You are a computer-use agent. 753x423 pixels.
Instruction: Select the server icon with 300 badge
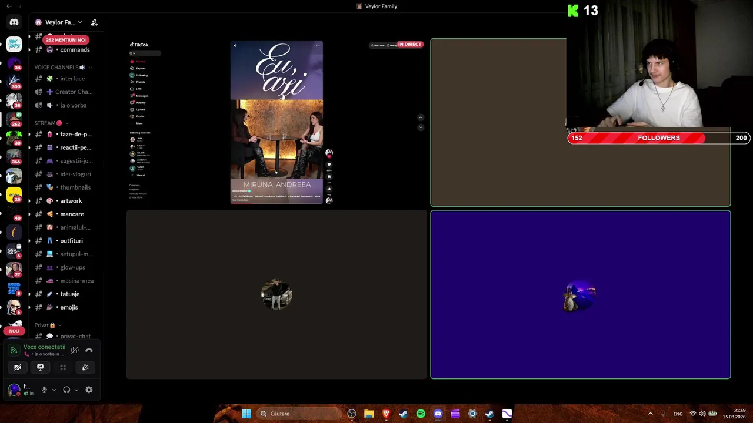14,82
